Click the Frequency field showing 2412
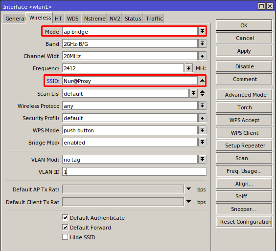Screen dimensions: 276x251 pyautogui.click(x=123, y=68)
